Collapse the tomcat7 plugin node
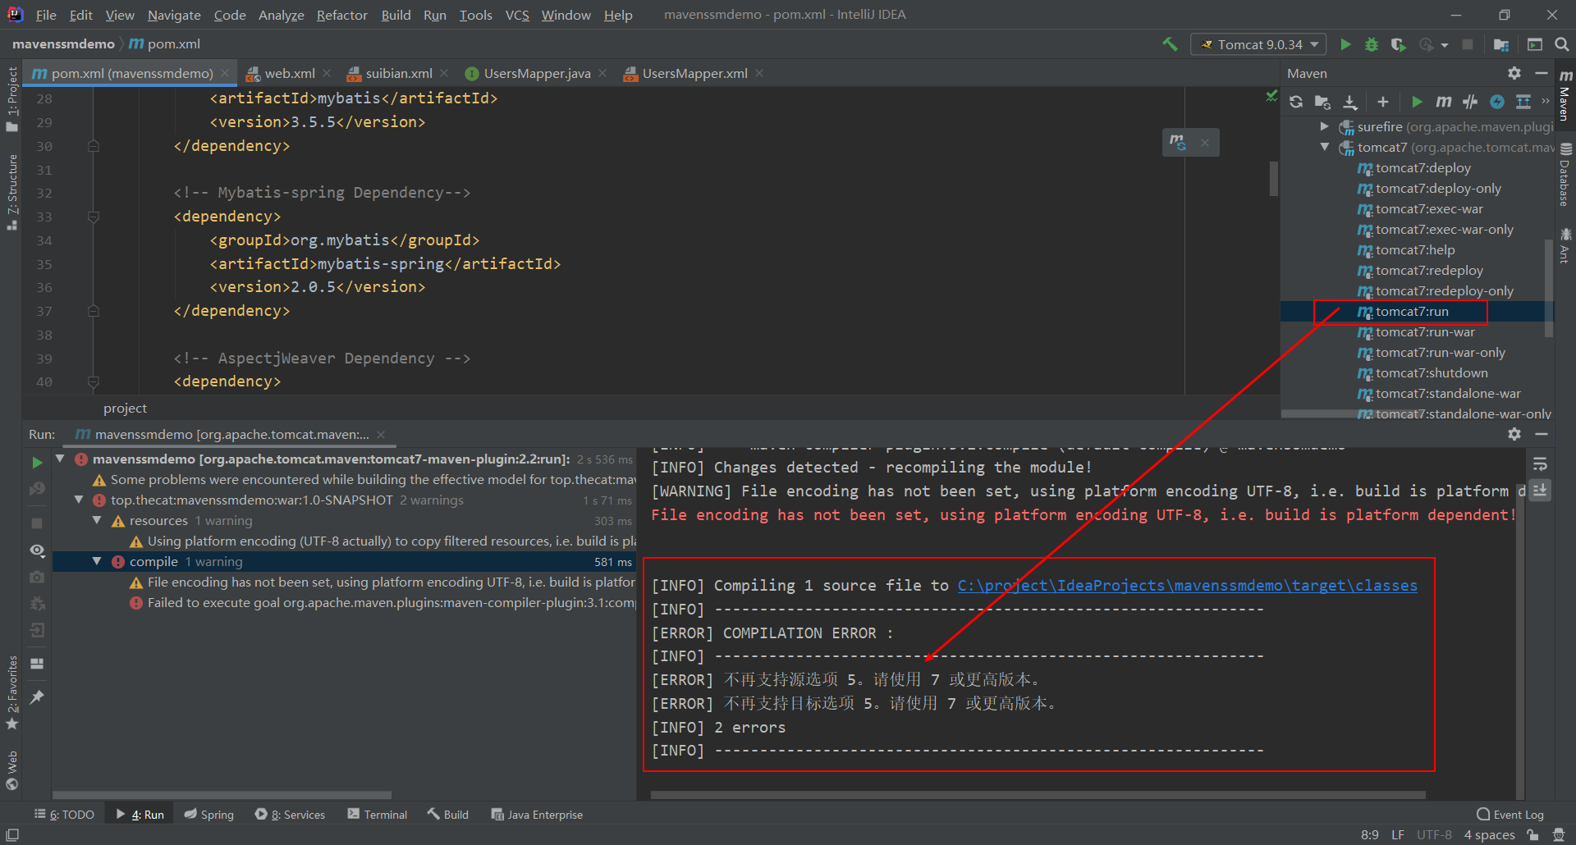This screenshot has height=845, width=1576. click(1324, 147)
